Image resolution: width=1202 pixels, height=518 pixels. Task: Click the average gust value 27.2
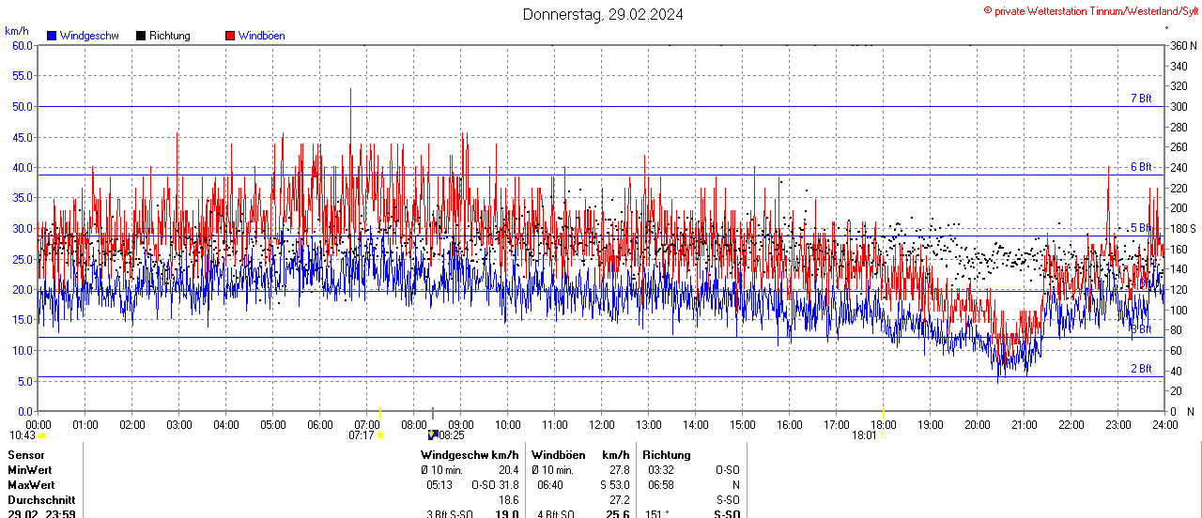pyautogui.click(x=620, y=500)
